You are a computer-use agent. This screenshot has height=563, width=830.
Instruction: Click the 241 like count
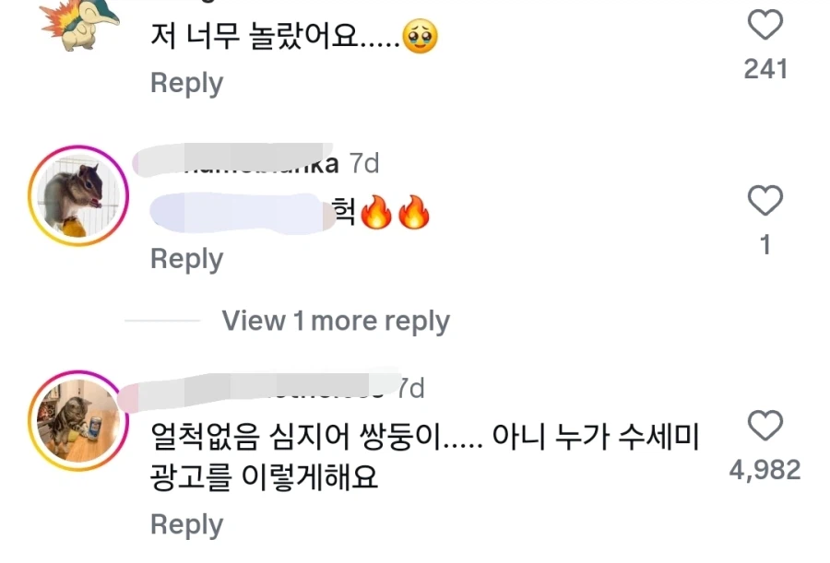(x=765, y=68)
